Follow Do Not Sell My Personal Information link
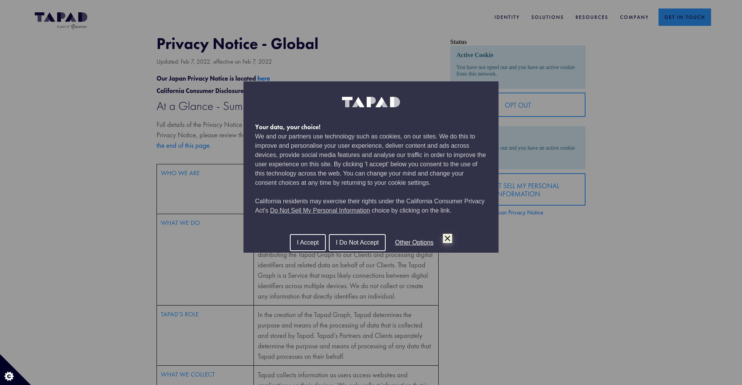Viewport: 742px width, 385px height. [x=320, y=211]
